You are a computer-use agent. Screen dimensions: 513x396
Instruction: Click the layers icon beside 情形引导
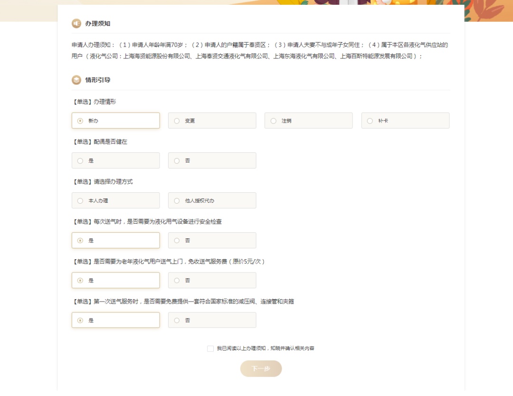click(x=76, y=80)
